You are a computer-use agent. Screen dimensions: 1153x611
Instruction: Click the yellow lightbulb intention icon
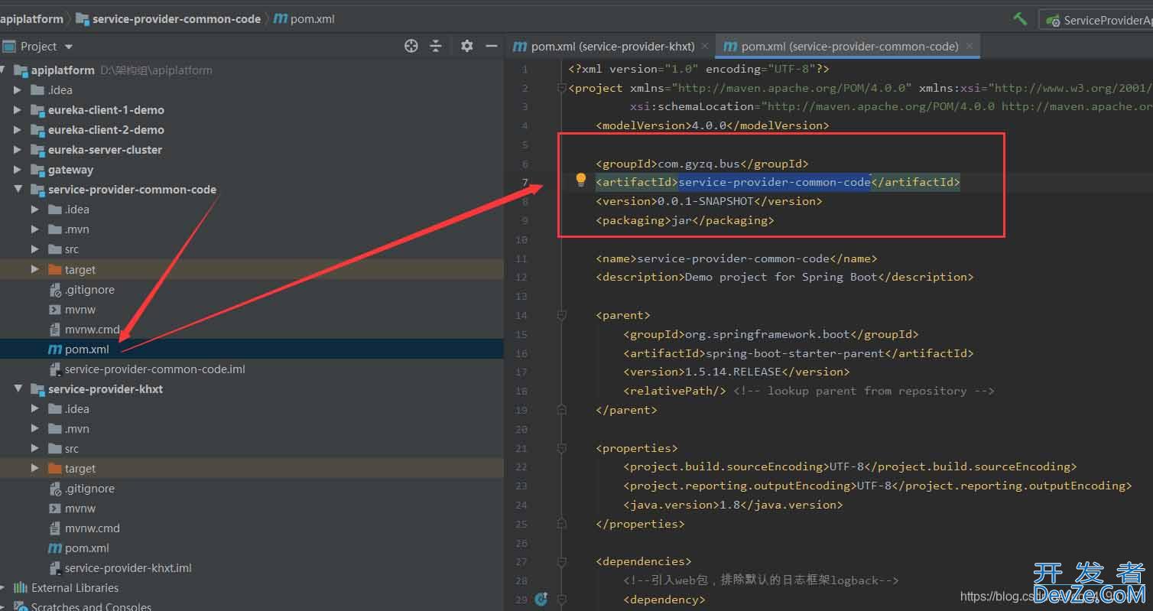580,180
